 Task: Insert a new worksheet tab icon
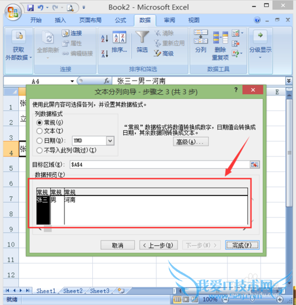tap(121, 291)
